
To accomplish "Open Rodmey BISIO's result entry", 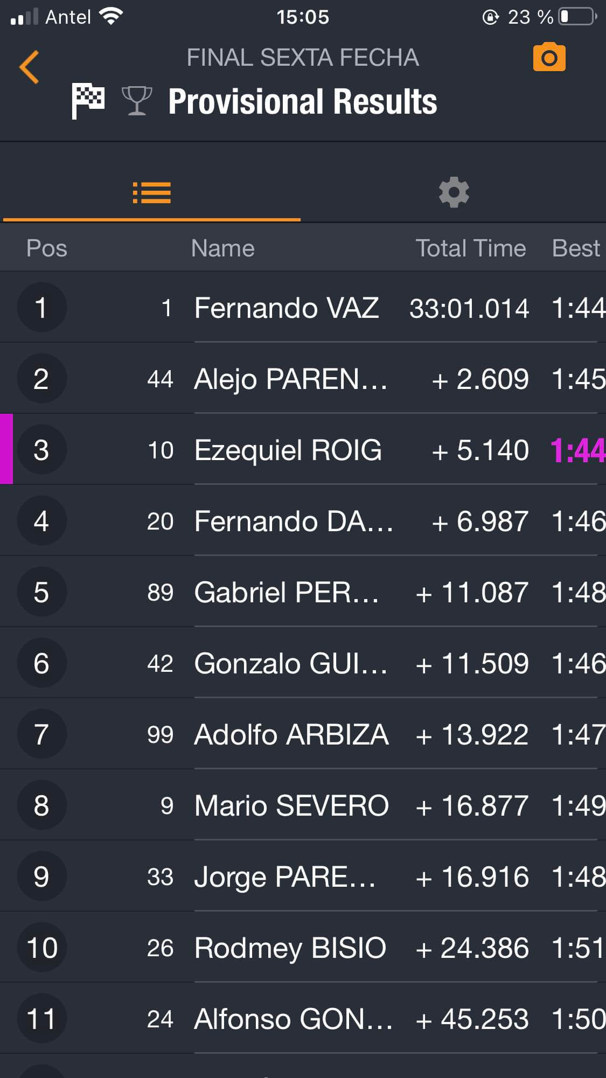I will pos(303,948).
